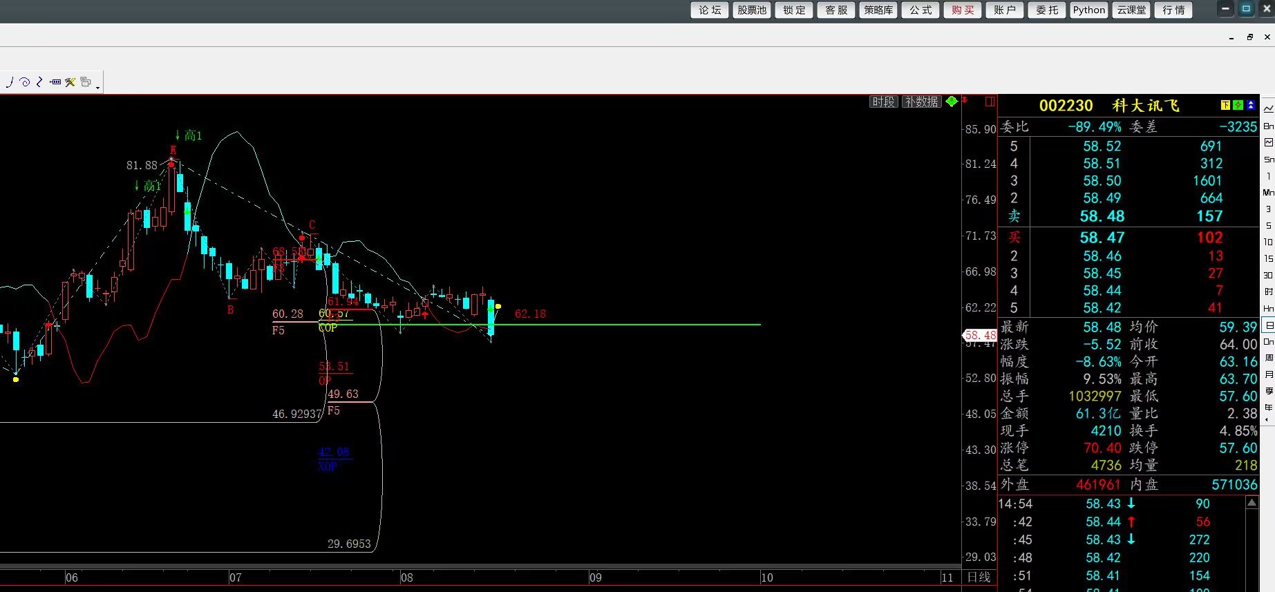
Task: Select the daily 日 period
Action: [1269, 325]
